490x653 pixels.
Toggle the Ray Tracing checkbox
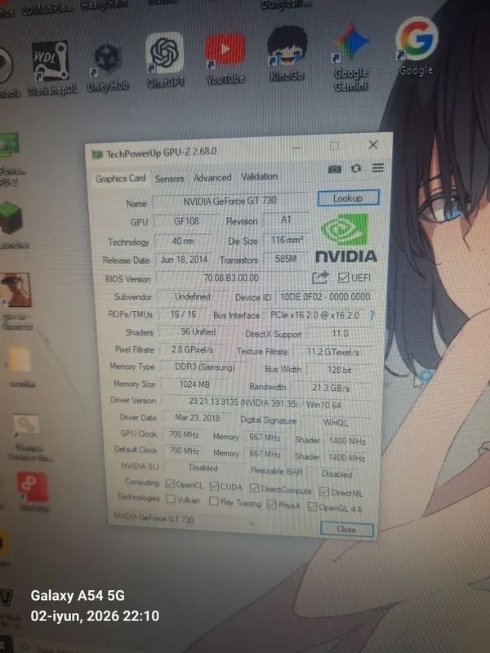(x=214, y=501)
